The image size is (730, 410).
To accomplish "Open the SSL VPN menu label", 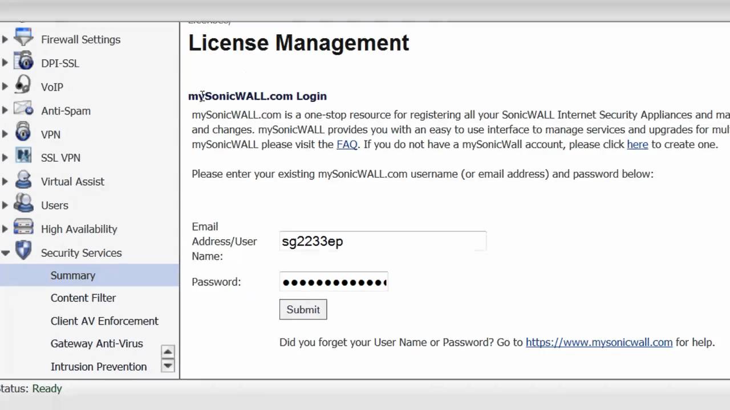I will [x=60, y=158].
